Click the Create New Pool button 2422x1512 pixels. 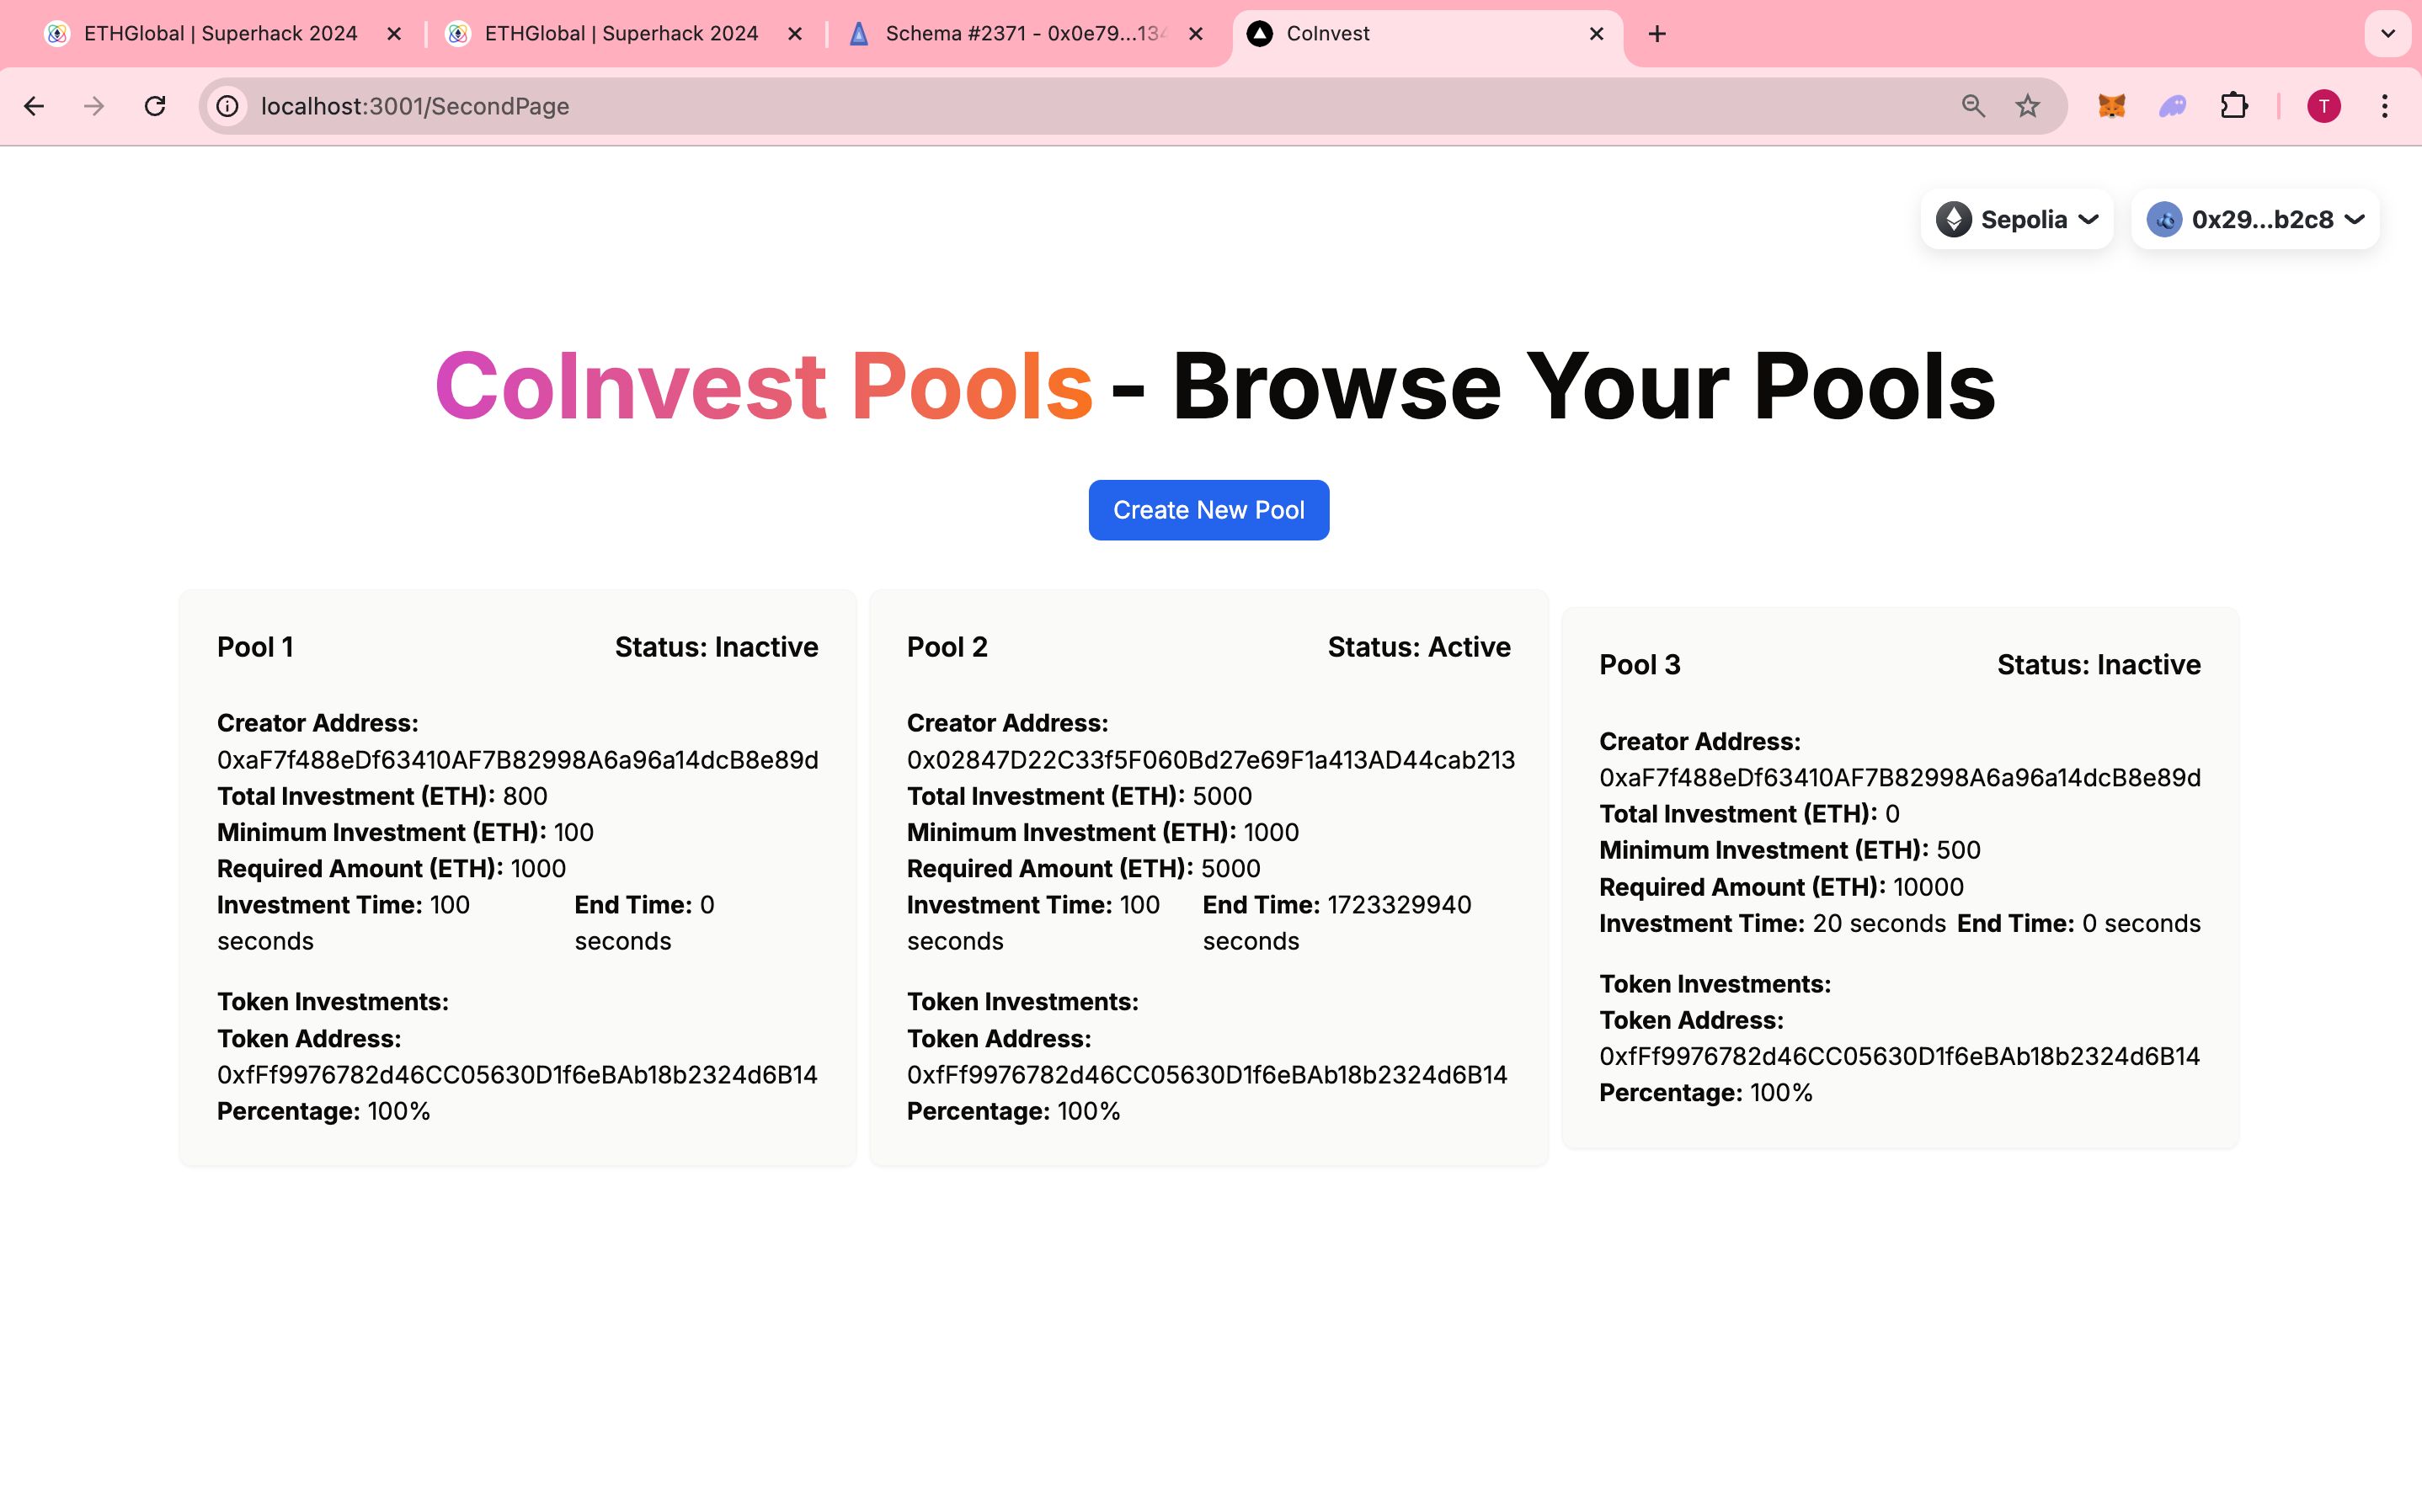[1209, 510]
